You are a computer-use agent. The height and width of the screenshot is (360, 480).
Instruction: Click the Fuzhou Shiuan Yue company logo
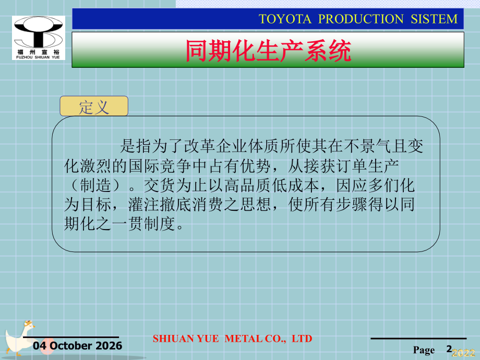tap(39, 38)
